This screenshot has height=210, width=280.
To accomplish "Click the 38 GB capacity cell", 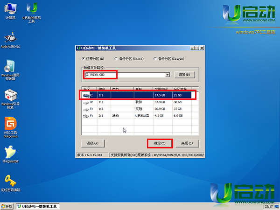I will [x=182, y=102].
